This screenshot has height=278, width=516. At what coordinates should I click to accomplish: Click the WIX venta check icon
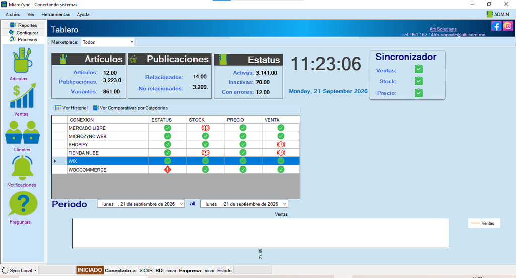pyautogui.click(x=281, y=161)
